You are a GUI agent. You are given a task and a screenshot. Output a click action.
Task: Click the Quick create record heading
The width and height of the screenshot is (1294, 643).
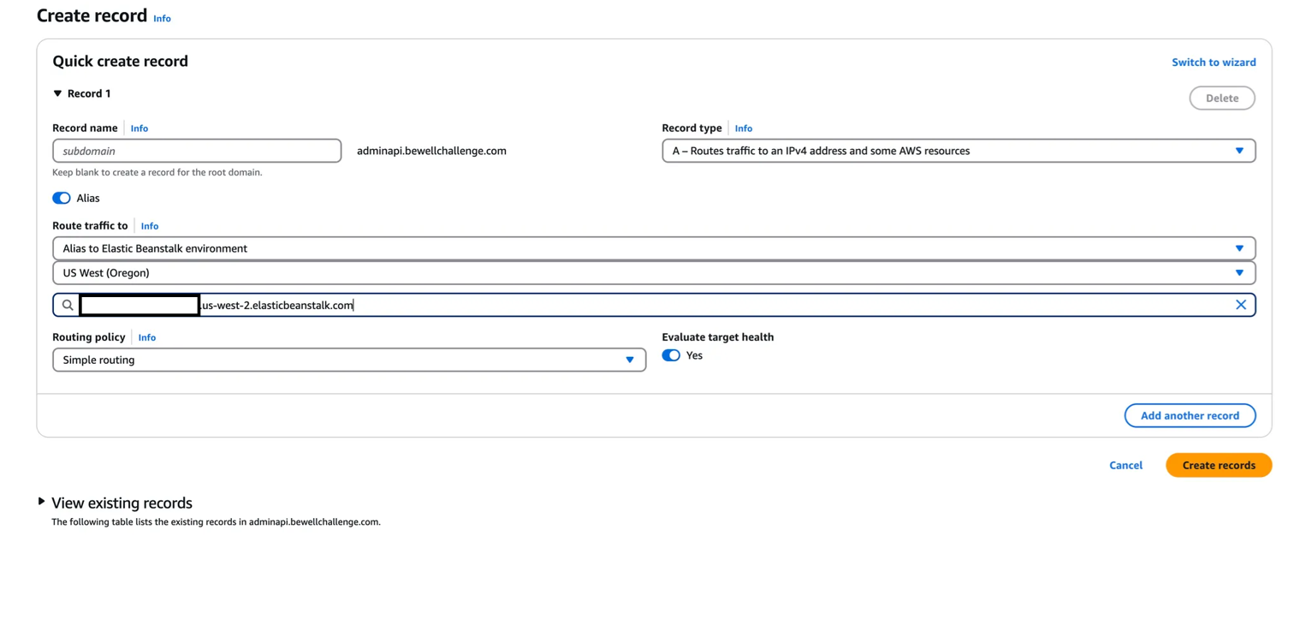coord(120,61)
